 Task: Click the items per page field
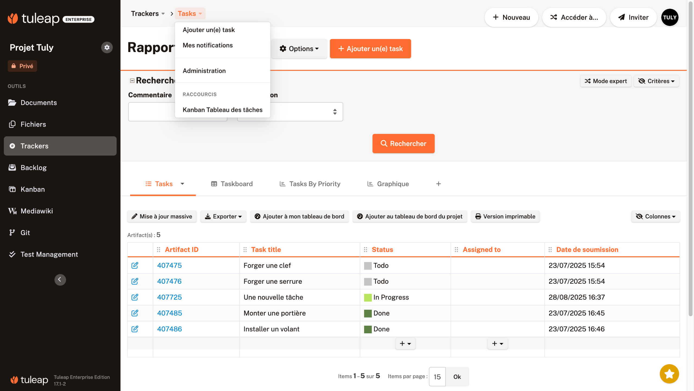(x=437, y=376)
